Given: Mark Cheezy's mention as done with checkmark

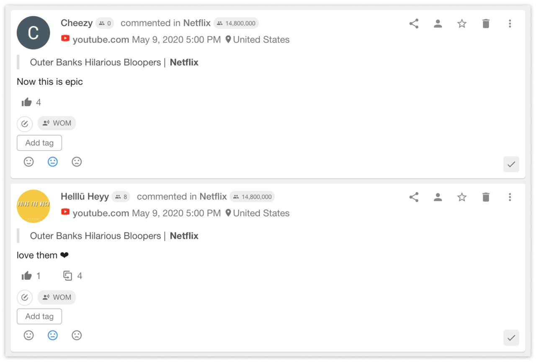Looking at the screenshot, I should 511,164.
